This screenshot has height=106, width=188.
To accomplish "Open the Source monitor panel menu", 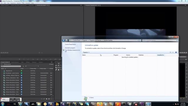I will tap(81, 5).
